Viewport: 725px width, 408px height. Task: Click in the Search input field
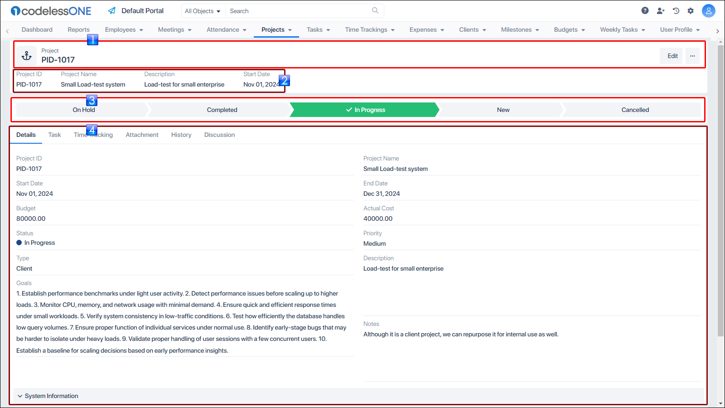tap(300, 11)
